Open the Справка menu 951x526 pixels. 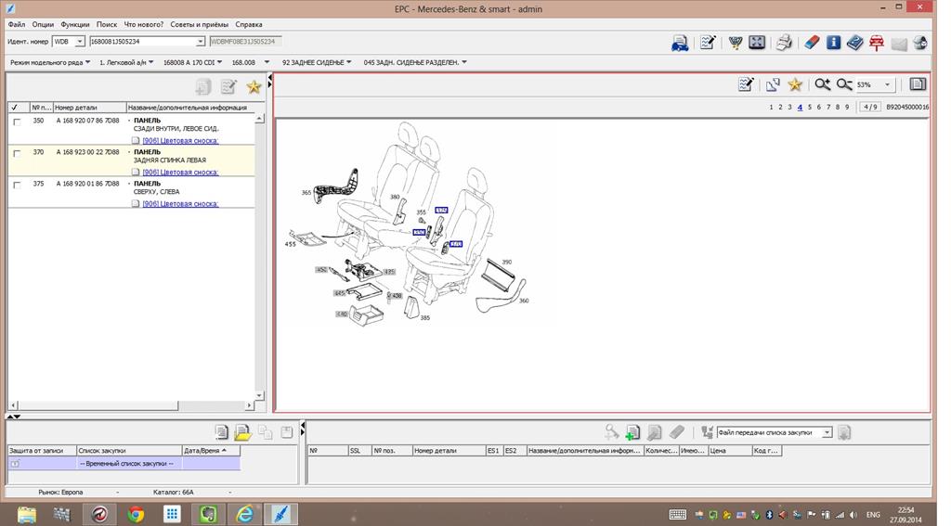[x=248, y=24]
